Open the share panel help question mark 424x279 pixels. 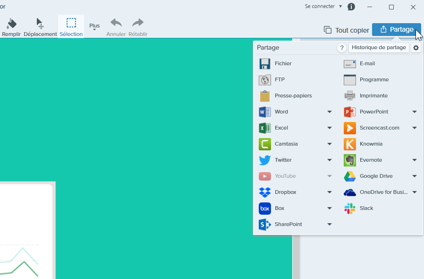click(x=342, y=48)
